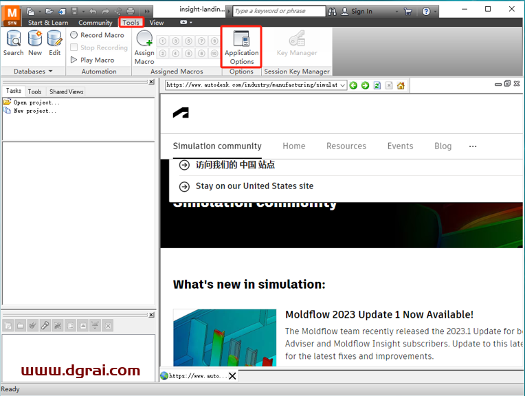Expand the info center arrow left of search
This screenshot has width=525, height=396.
(x=229, y=12)
